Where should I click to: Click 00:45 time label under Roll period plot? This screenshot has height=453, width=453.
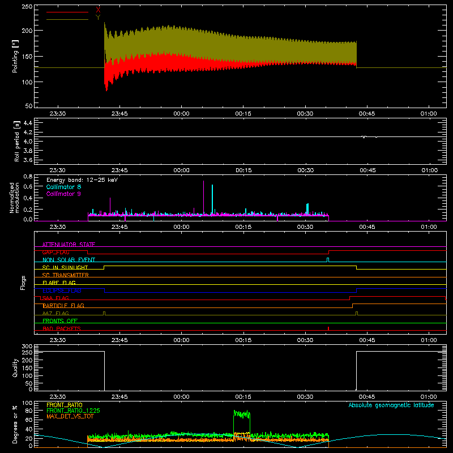click(x=367, y=170)
